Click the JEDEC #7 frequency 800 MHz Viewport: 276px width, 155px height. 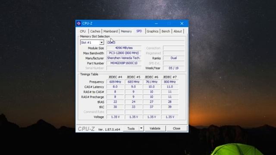point(169,82)
